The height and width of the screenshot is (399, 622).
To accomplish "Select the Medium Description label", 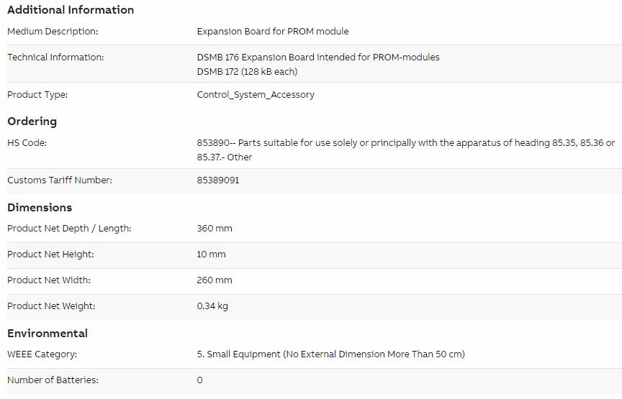I will click(53, 32).
